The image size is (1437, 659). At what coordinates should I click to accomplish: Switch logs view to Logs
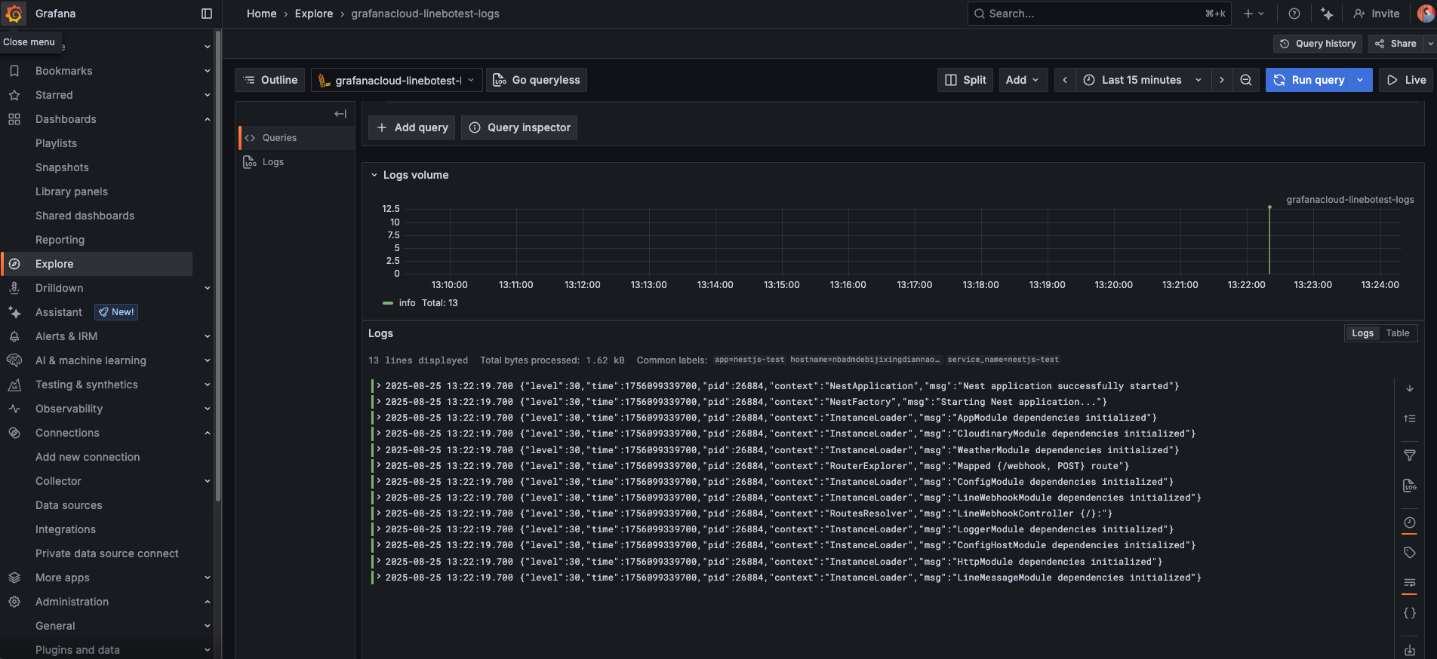pos(1362,333)
